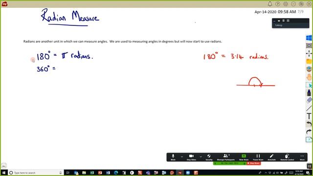The height and width of the screenshot is (176, 313).
Task: Expand audio options arrow next to Mute
Action: tap(182, 157)
